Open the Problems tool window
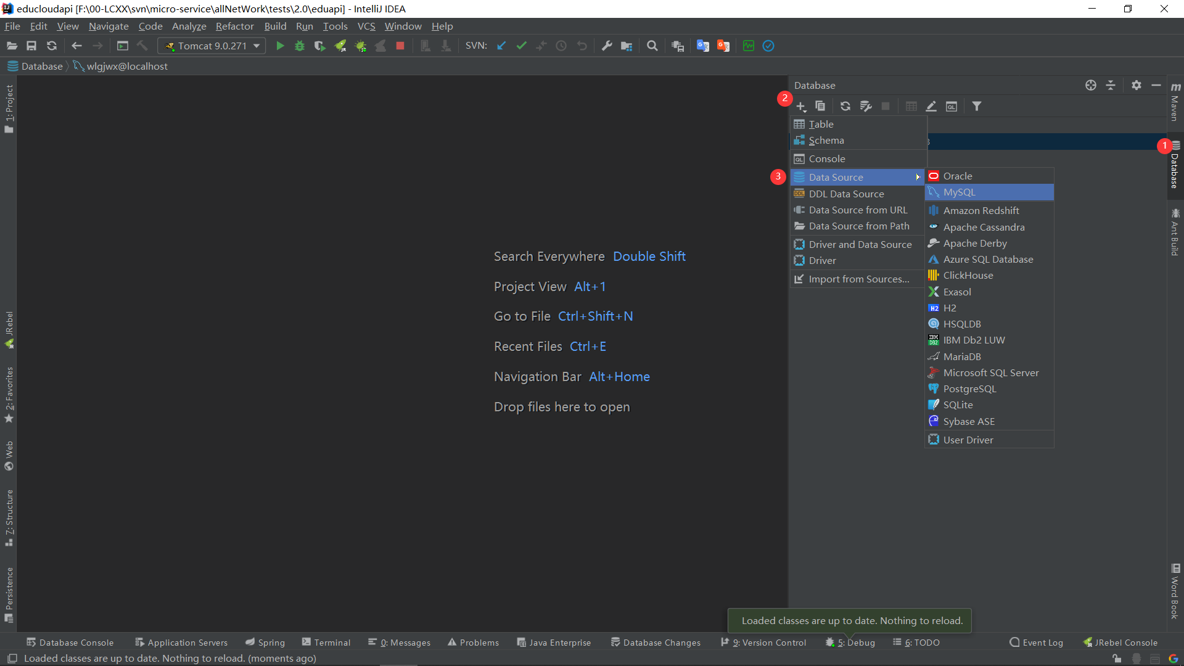 pyautogui.click(x=473, y=643)
